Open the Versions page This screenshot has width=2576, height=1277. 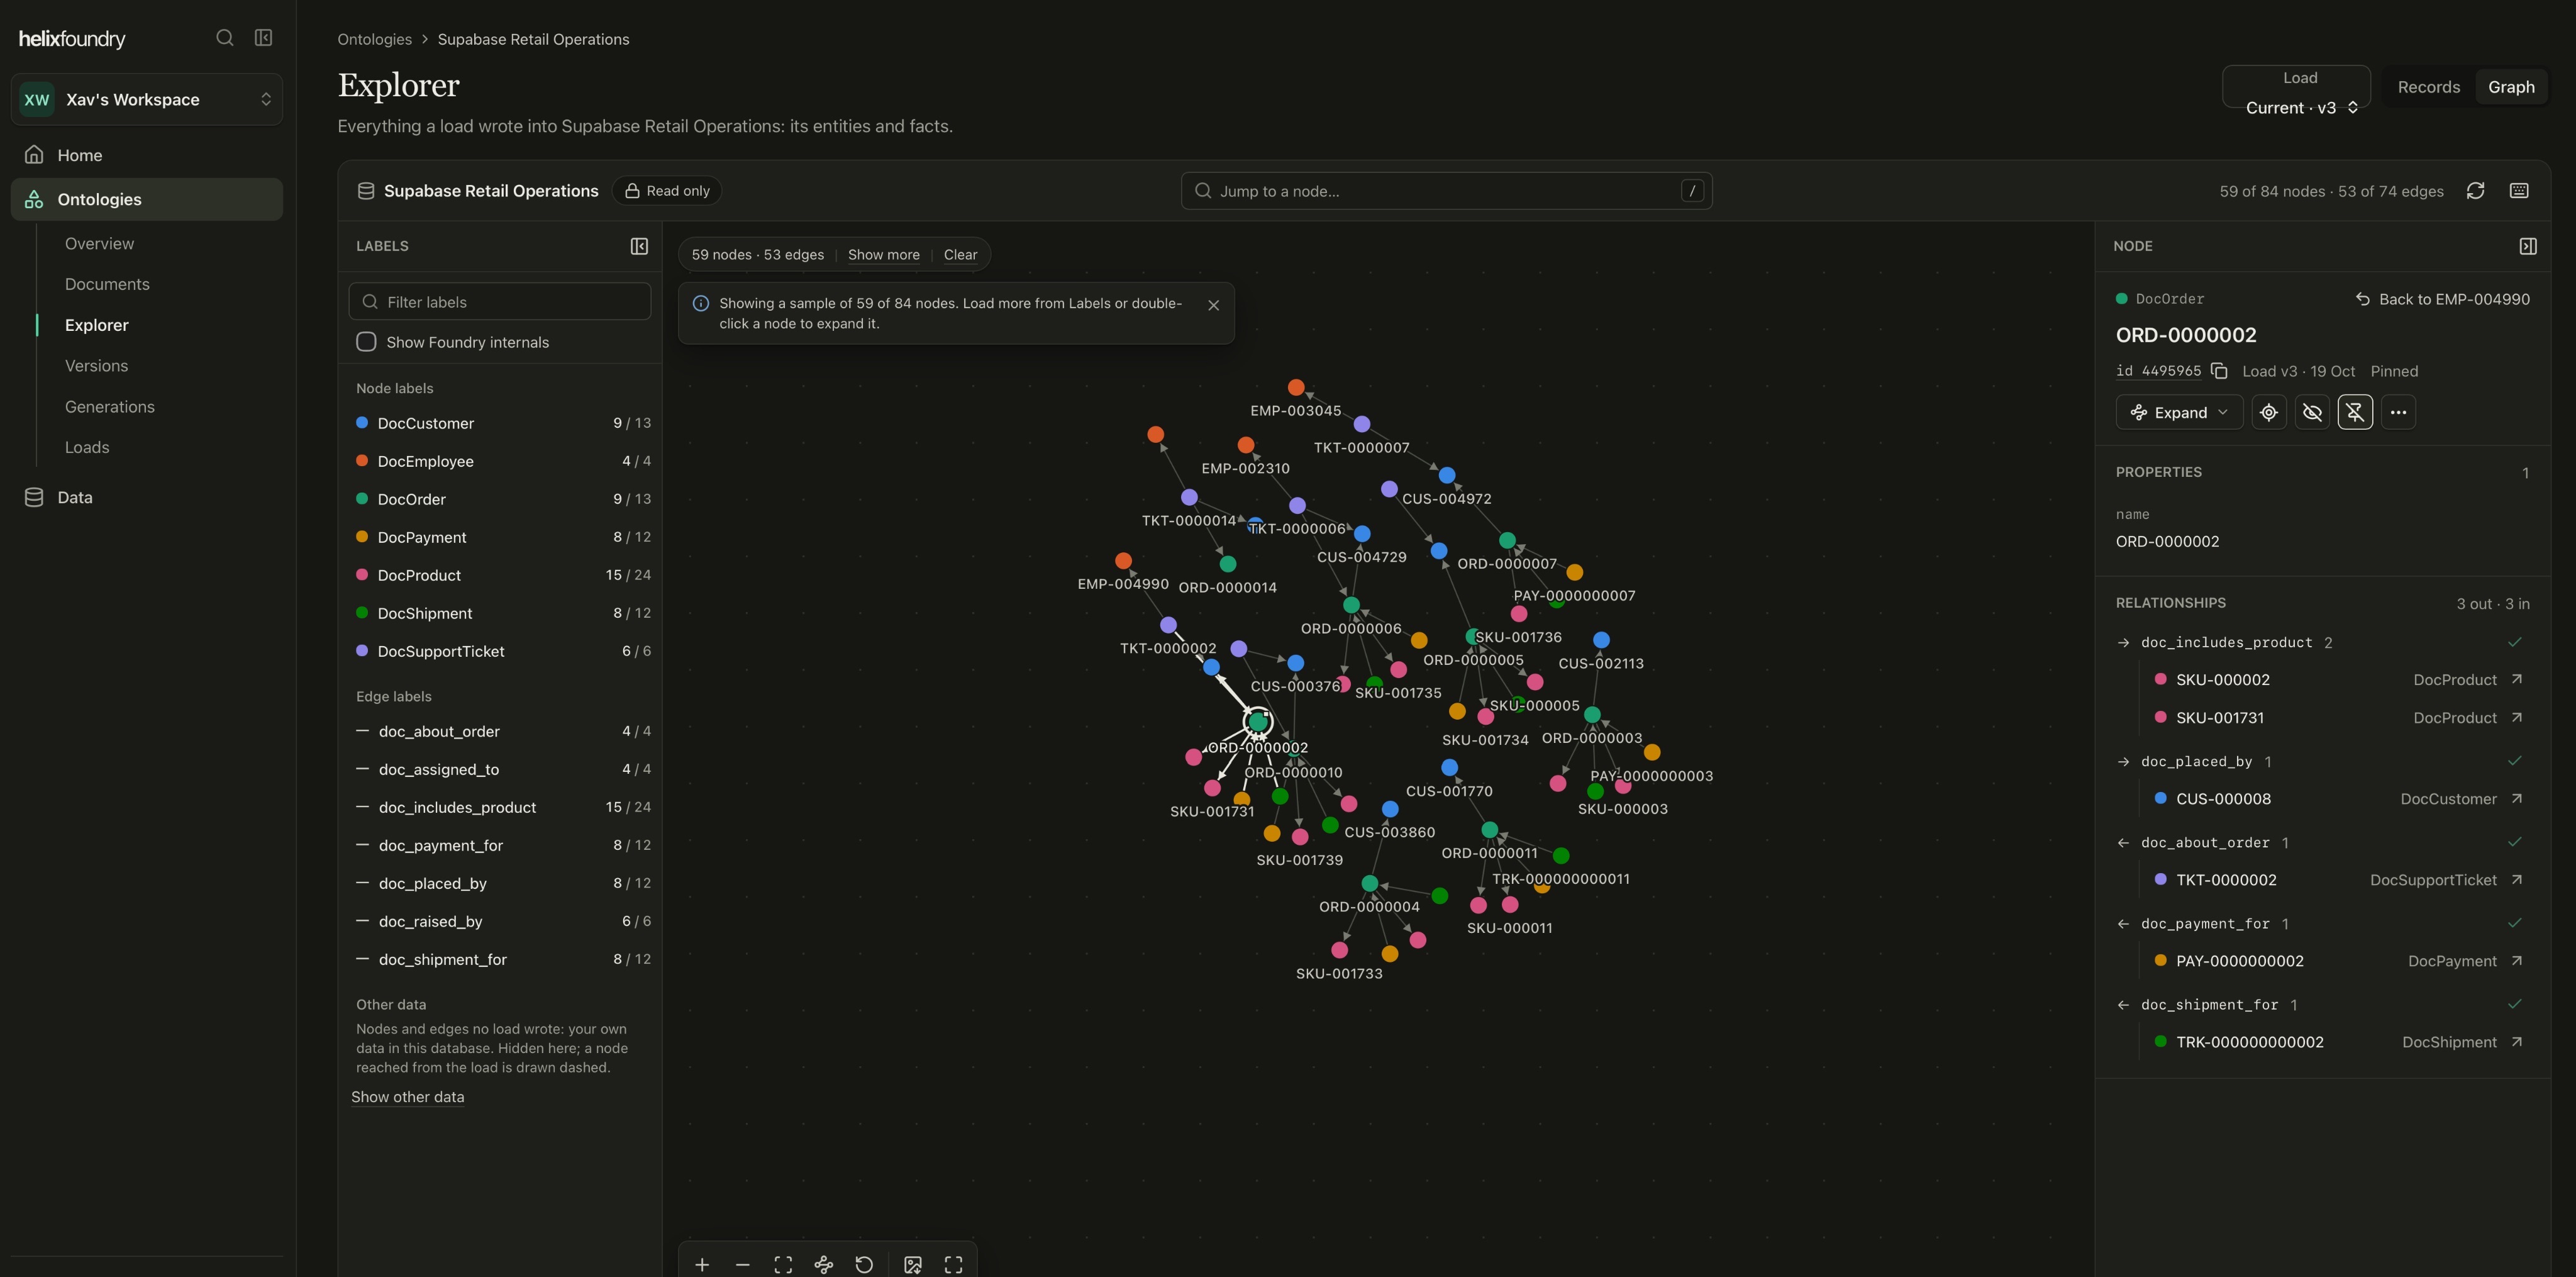click(96, 366)
